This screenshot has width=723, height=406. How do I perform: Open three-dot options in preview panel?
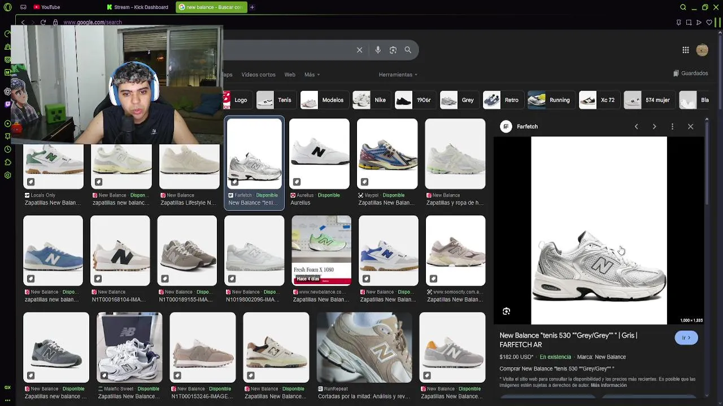tap(672, 126)
